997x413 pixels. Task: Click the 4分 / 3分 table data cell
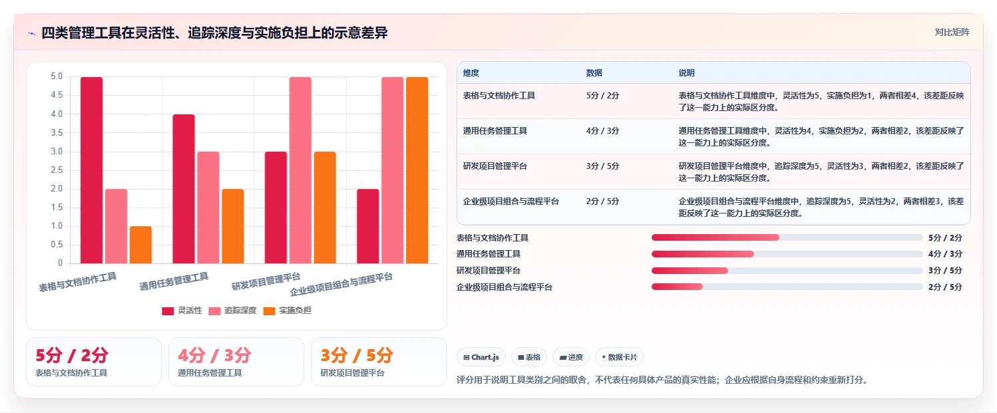[x=603, y=130]
